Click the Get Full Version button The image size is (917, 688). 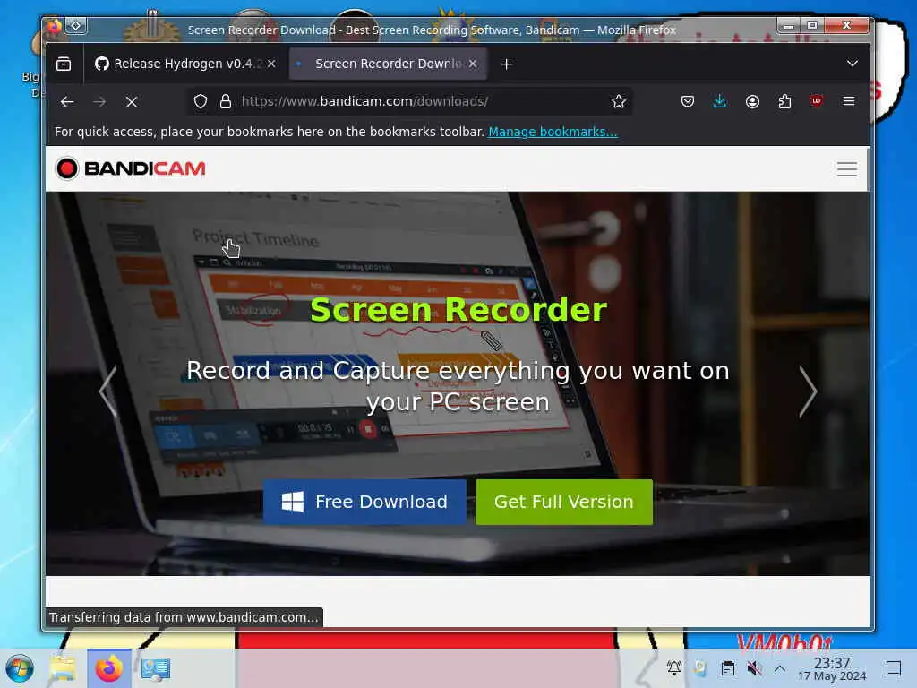pyautogui.click(x=564, y=502)
